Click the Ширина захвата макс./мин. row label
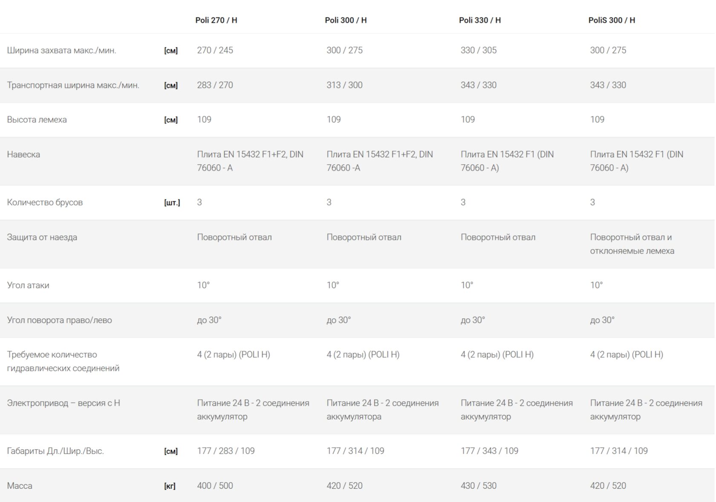 click(x=61, y=50)
